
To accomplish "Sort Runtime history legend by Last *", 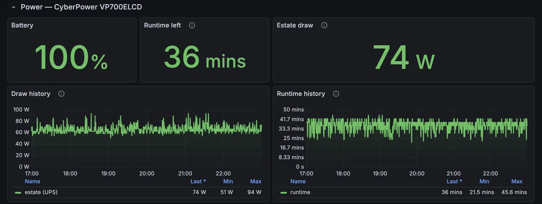I will (x=454, y=181).
